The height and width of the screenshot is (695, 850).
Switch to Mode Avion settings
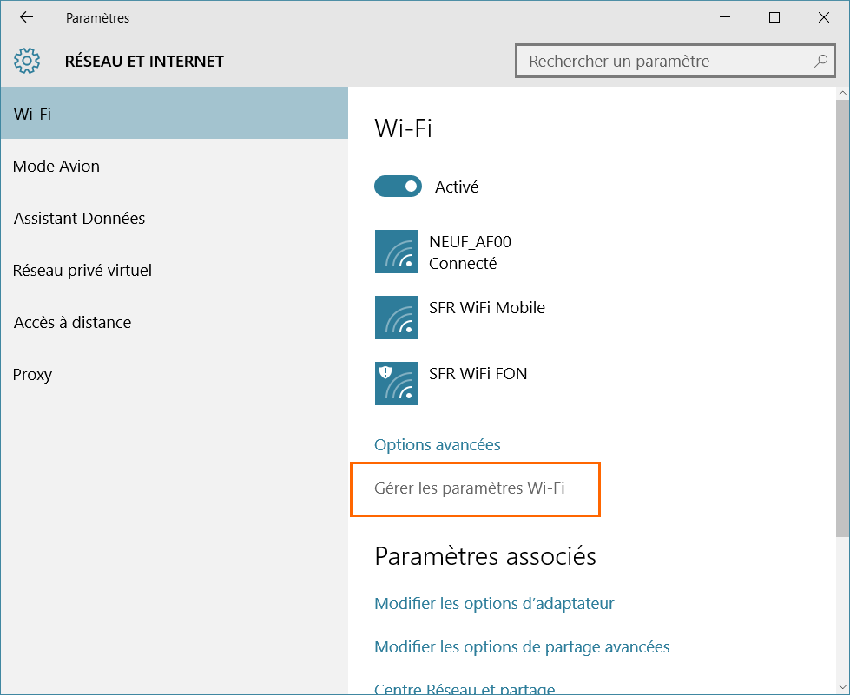click(56, 166)
